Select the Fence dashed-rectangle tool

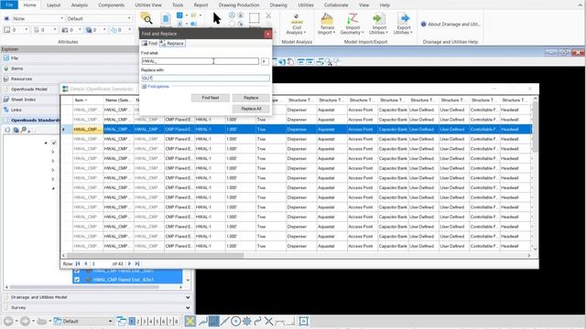pos(255,18)
